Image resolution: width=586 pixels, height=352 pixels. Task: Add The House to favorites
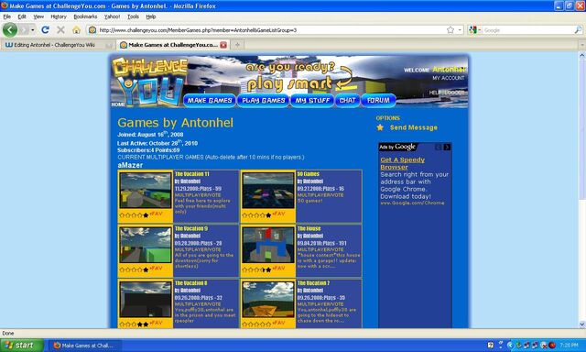[278, 269]
